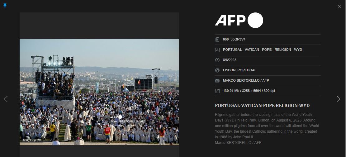
Task: Click the image size dimensions icon
Action: (217, 91)
